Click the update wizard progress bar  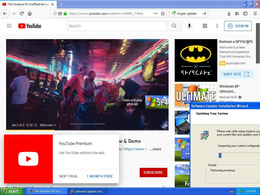[239, 155]
